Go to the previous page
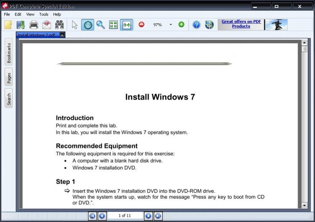Screen dimensions: 315x222 coord(102,216)
